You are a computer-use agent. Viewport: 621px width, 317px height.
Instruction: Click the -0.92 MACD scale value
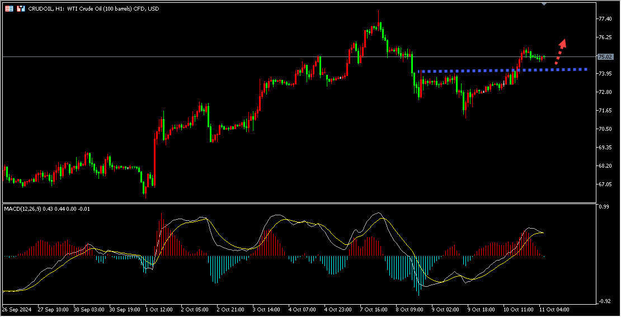coord(604,301)
